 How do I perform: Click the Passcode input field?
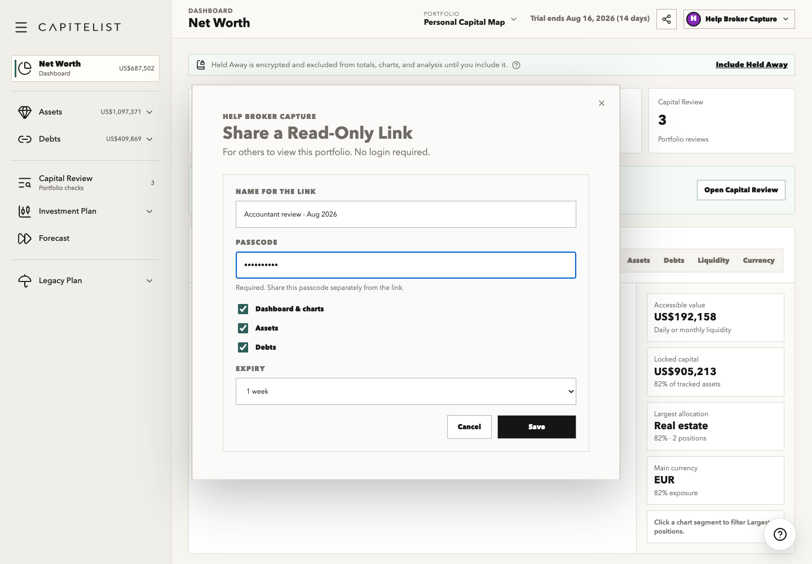(406, 265)
